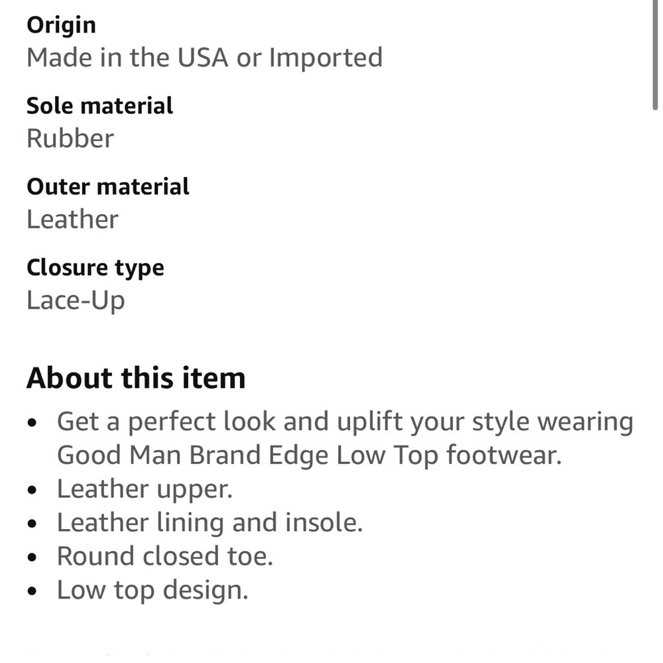Select the Sole material heading
The image size is (663, 663).
(x=100, y=105)
